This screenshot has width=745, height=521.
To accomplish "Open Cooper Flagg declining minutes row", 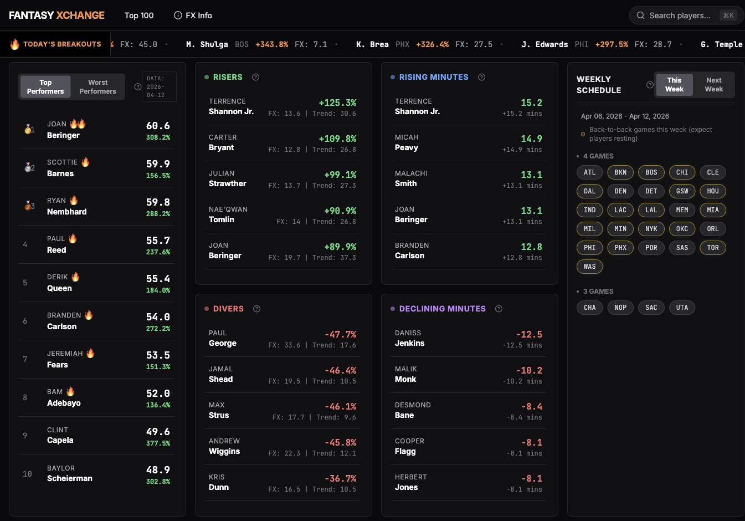I will (x=469, y=447).
